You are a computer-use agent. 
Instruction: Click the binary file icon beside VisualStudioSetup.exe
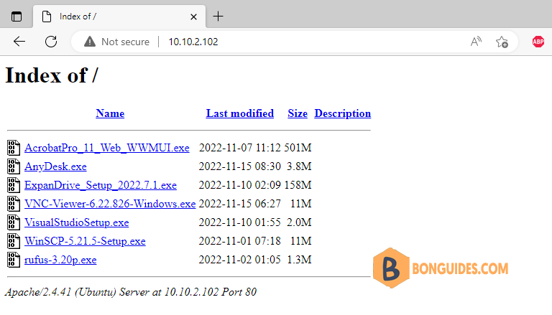[14, 222]
